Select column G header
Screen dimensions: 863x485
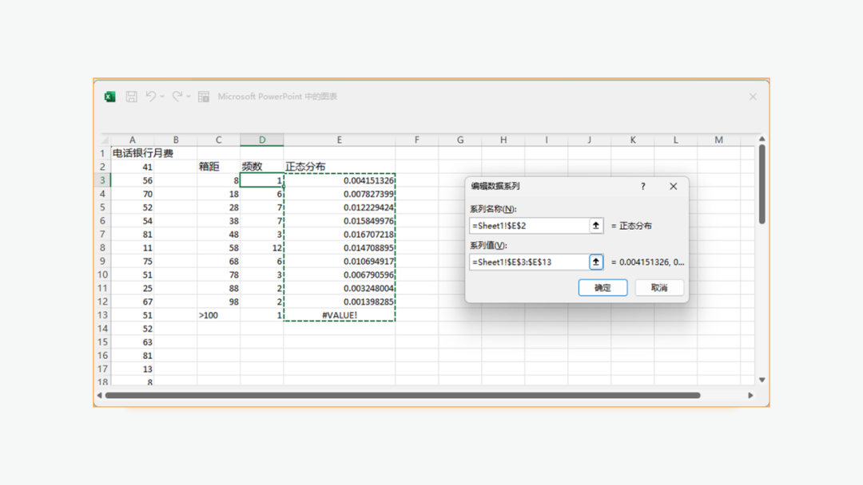click(460, 140)
